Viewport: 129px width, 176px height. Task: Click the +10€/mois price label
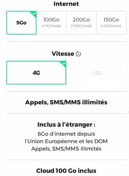click(81, 26)
